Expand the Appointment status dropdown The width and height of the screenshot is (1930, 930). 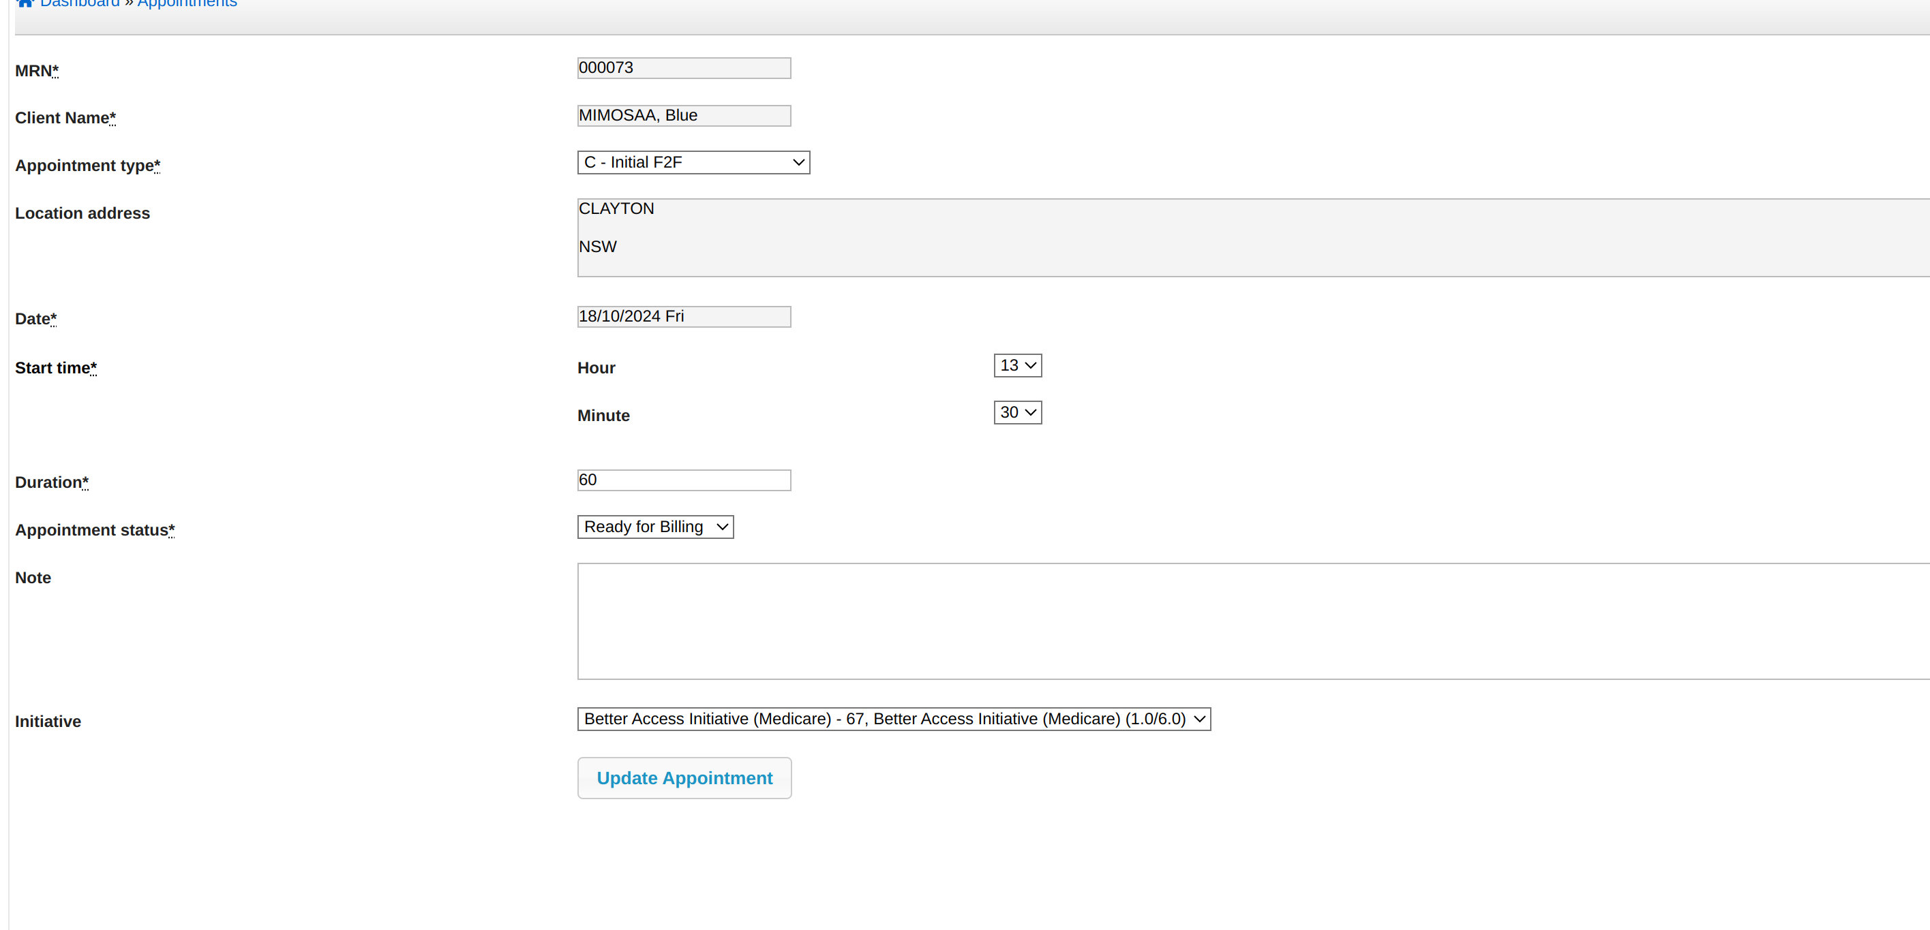[x=654, y=527]
